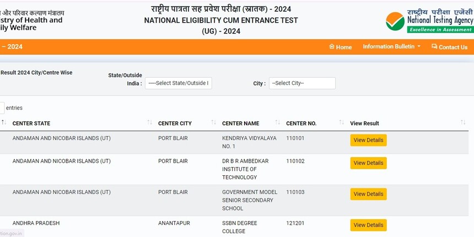This screenshot has width=474, height=237.
Task: Open the Contact Us menu item
Action: coord(450,47)
